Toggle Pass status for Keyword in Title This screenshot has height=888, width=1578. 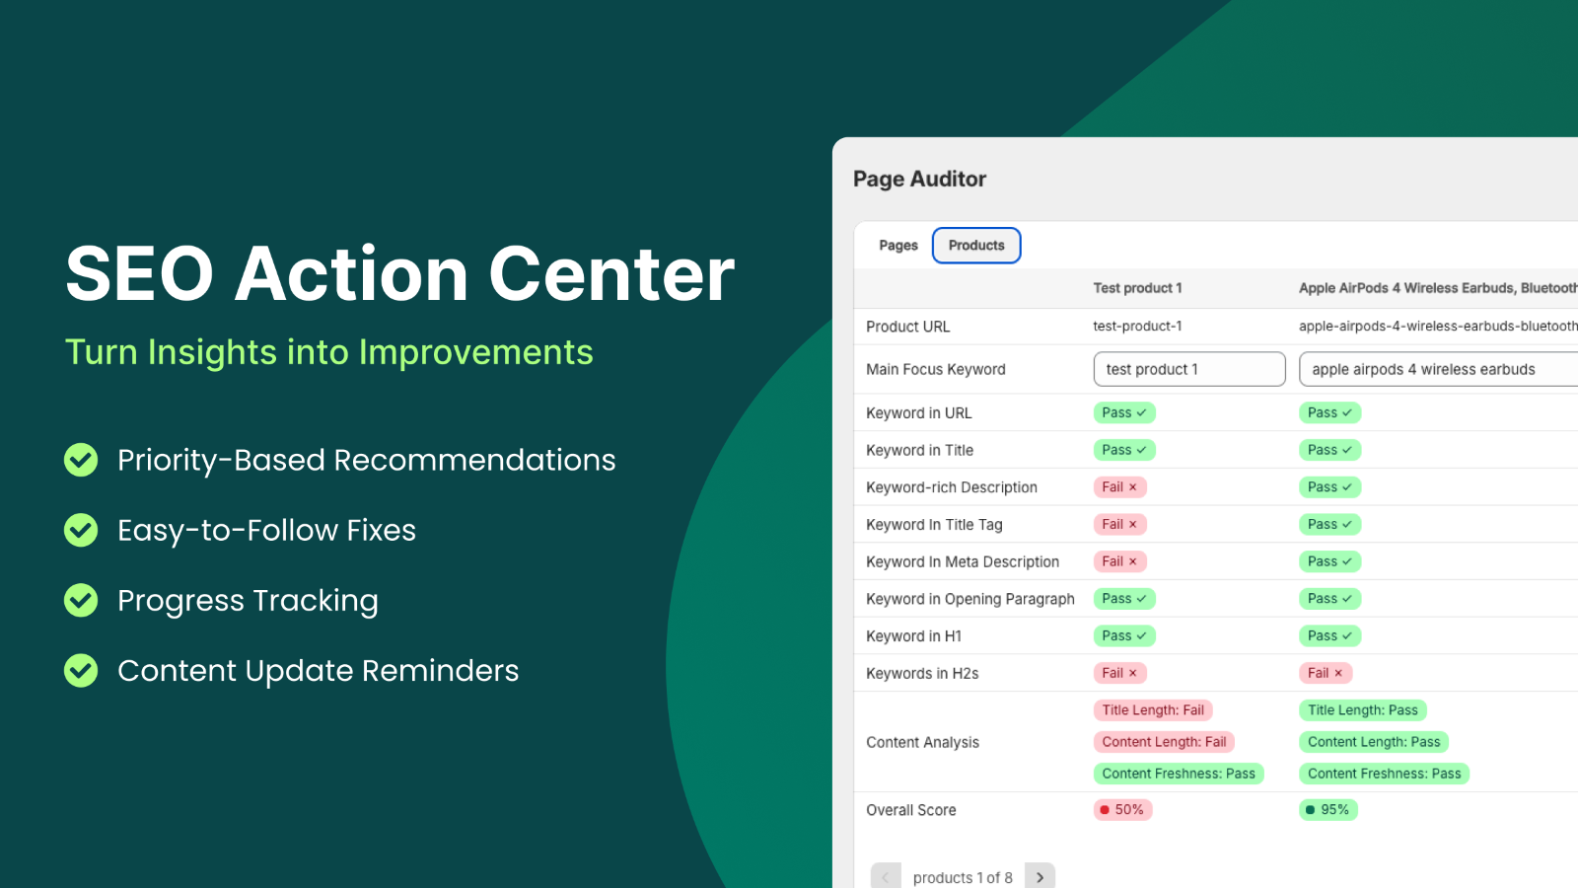pyautogui.click(x=1124, y=449)
